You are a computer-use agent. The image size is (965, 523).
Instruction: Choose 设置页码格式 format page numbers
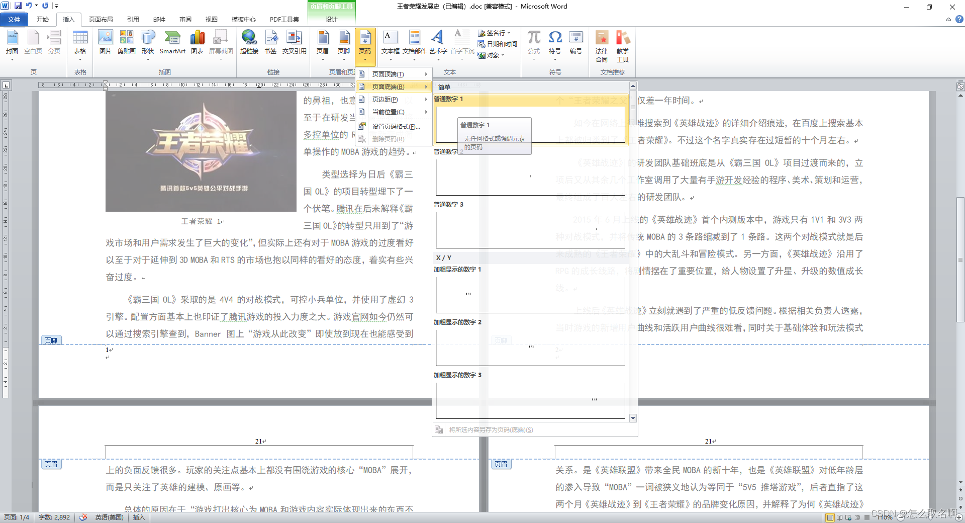click(x=394, y=127)
